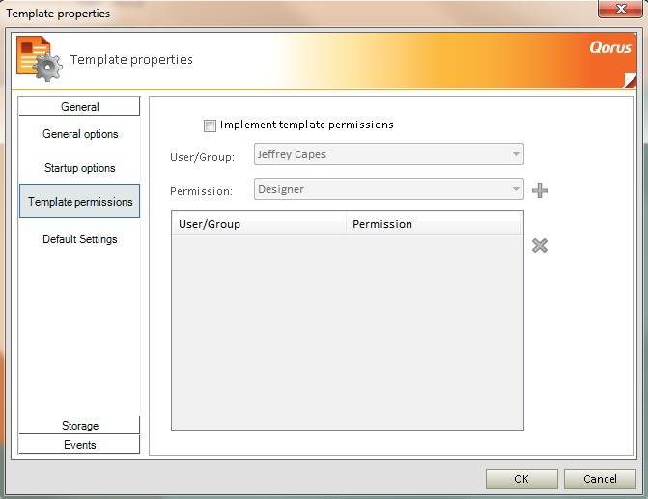
Task: Select Default Settings in sidebar
Action: click(80, 239)
